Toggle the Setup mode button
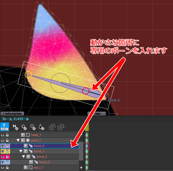This screenshot has height=171, width=173. pos(5,127)
